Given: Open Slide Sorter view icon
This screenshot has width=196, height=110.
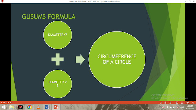Looking at the screenshot, I should (x=182, y=103).
